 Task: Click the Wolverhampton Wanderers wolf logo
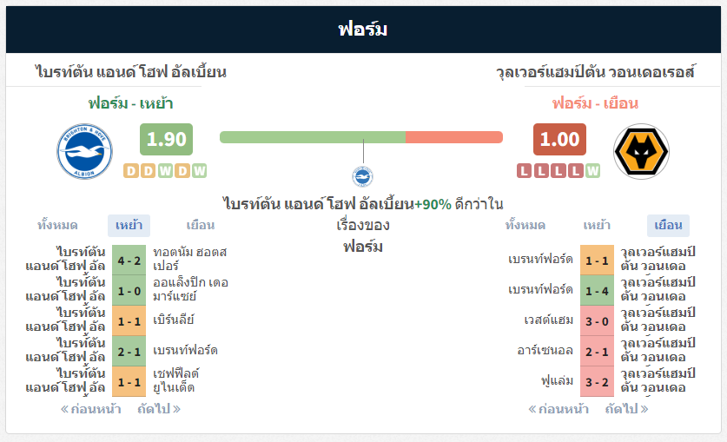(641, 151)
